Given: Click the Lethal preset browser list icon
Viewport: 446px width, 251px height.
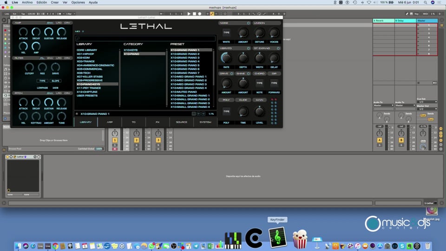Looking at the screenshot, I should pos(194,114).
